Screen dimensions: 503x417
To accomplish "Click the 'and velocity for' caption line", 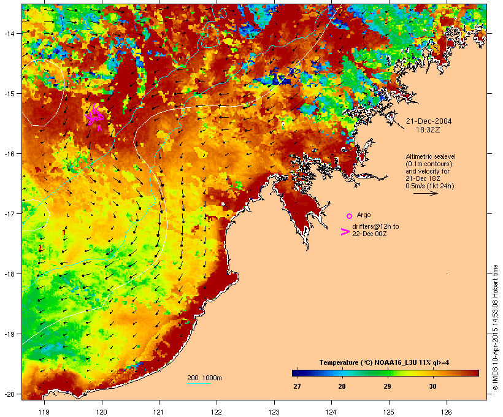I will tap(428, 171).
